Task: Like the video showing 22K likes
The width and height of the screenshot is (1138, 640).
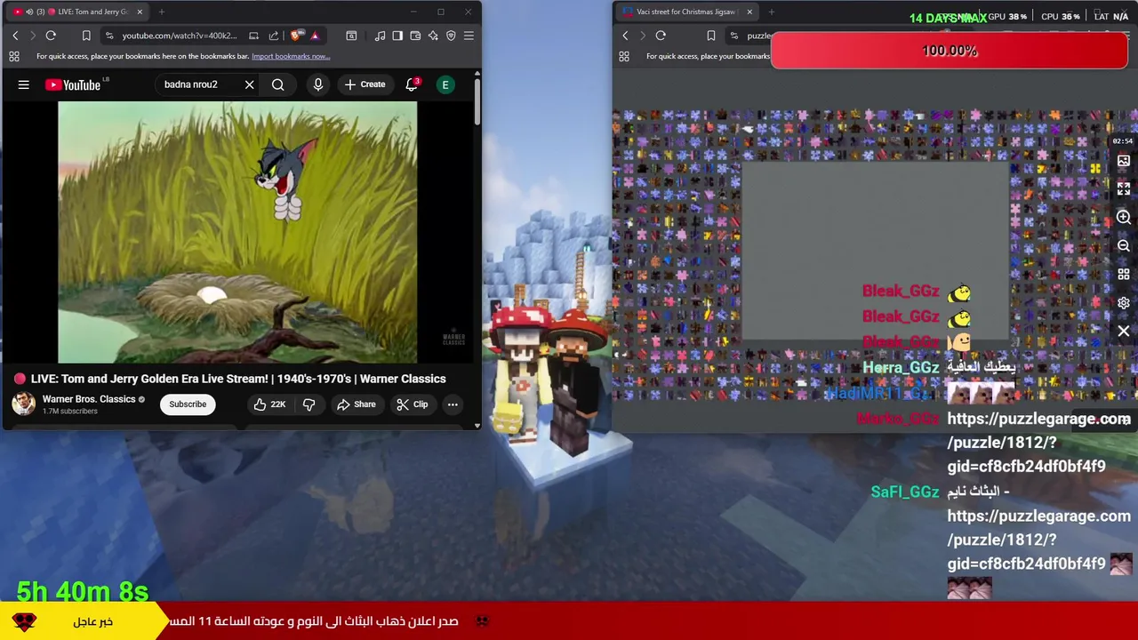Action: tap(268, 404)
